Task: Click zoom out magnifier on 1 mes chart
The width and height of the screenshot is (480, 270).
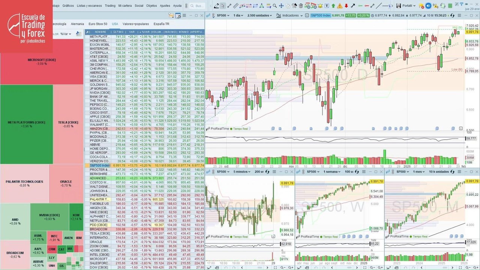Action: (x=468, y=267)
